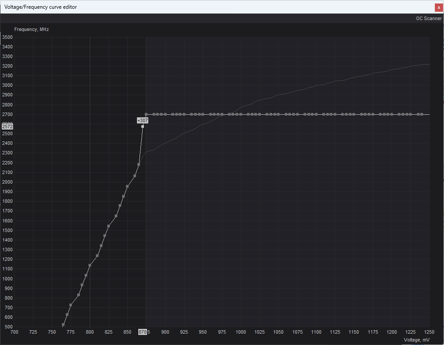
Task: Close the Voltage/Frequency curve editor window
Action: (439, 7)
